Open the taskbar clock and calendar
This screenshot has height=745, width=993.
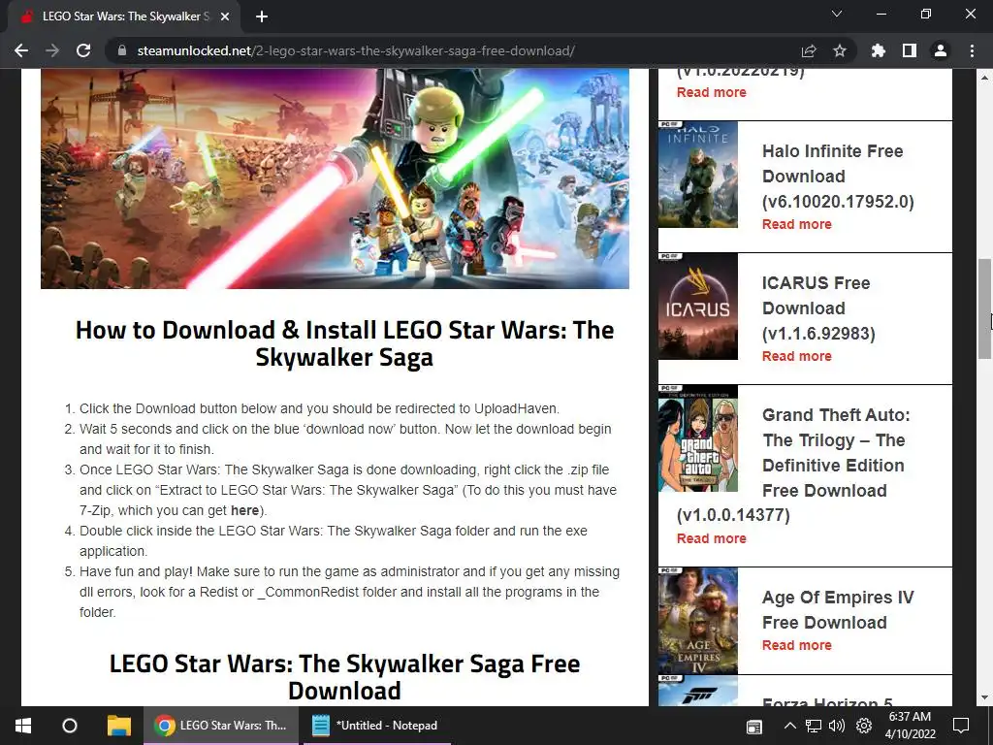click(910, 726)
